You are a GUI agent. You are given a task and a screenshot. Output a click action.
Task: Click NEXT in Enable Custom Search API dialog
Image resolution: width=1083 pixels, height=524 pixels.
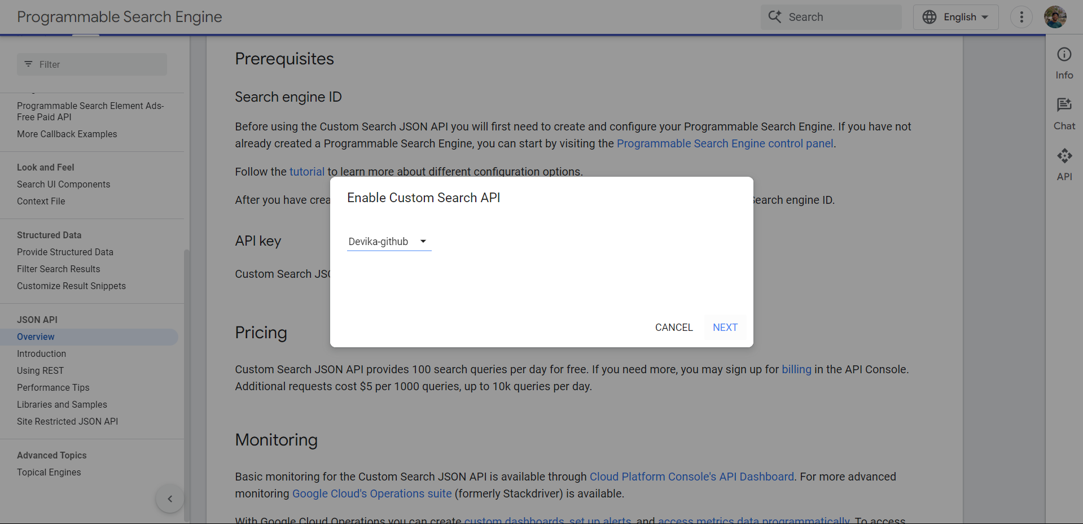pyautogui.click(x=725, y=327)
